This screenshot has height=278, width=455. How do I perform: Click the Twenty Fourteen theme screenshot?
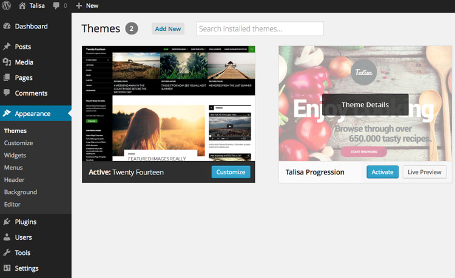click(169, 104)
